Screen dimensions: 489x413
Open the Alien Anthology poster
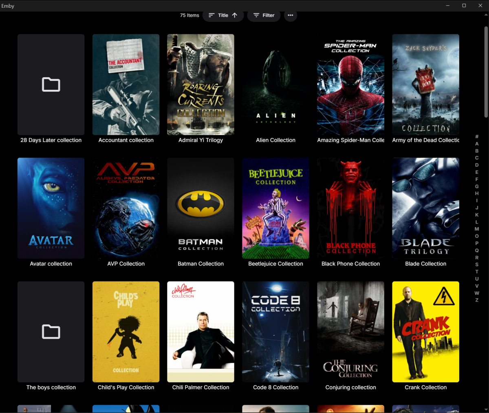tap(275, 84)
